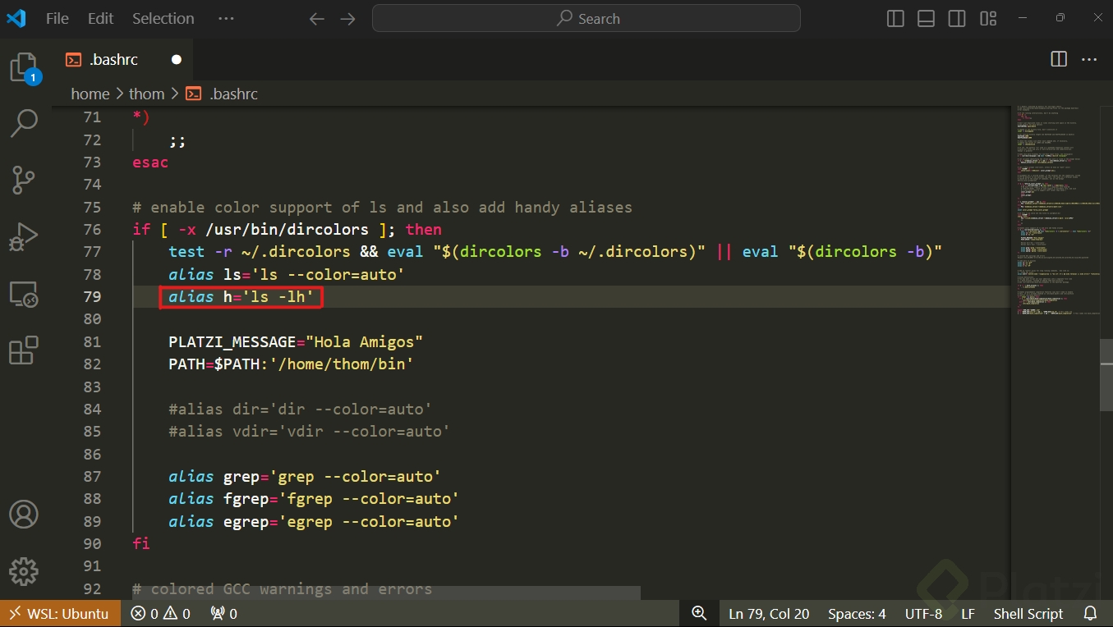The height and width of the screenshot is (627, 1113).
Task: Restore the window with title bar button
Action: coord(1060,18)
